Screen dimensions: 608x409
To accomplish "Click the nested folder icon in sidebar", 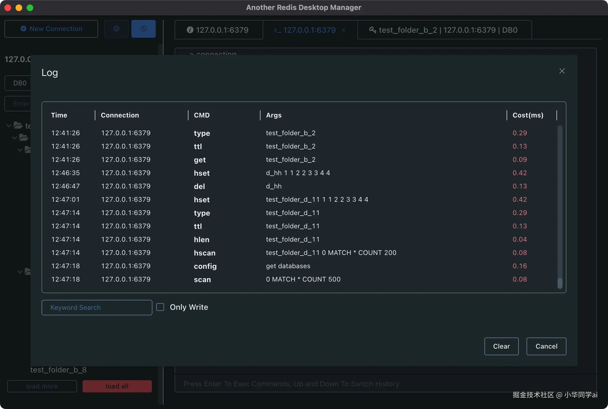I will [x=24, y=137].
